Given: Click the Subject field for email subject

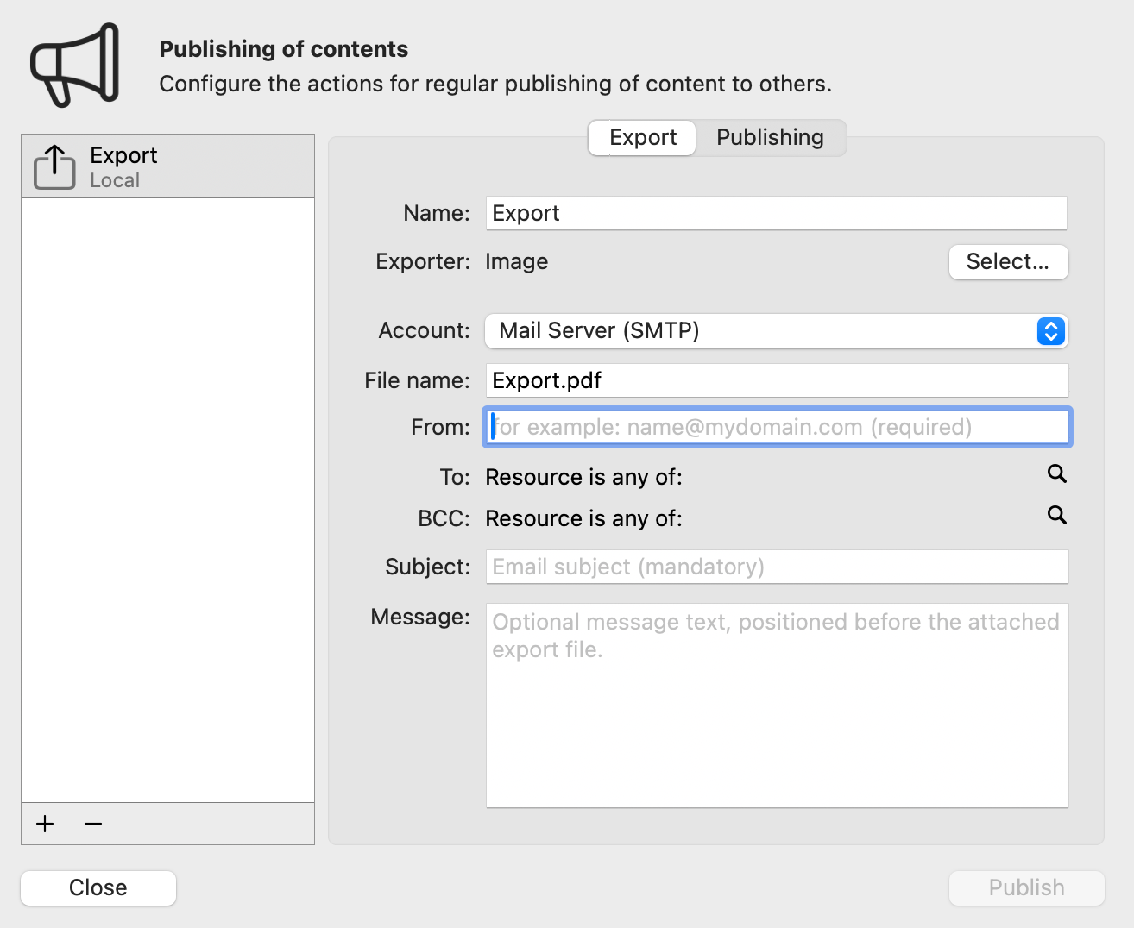Looking at the screenshot, I should coord(775,566).
